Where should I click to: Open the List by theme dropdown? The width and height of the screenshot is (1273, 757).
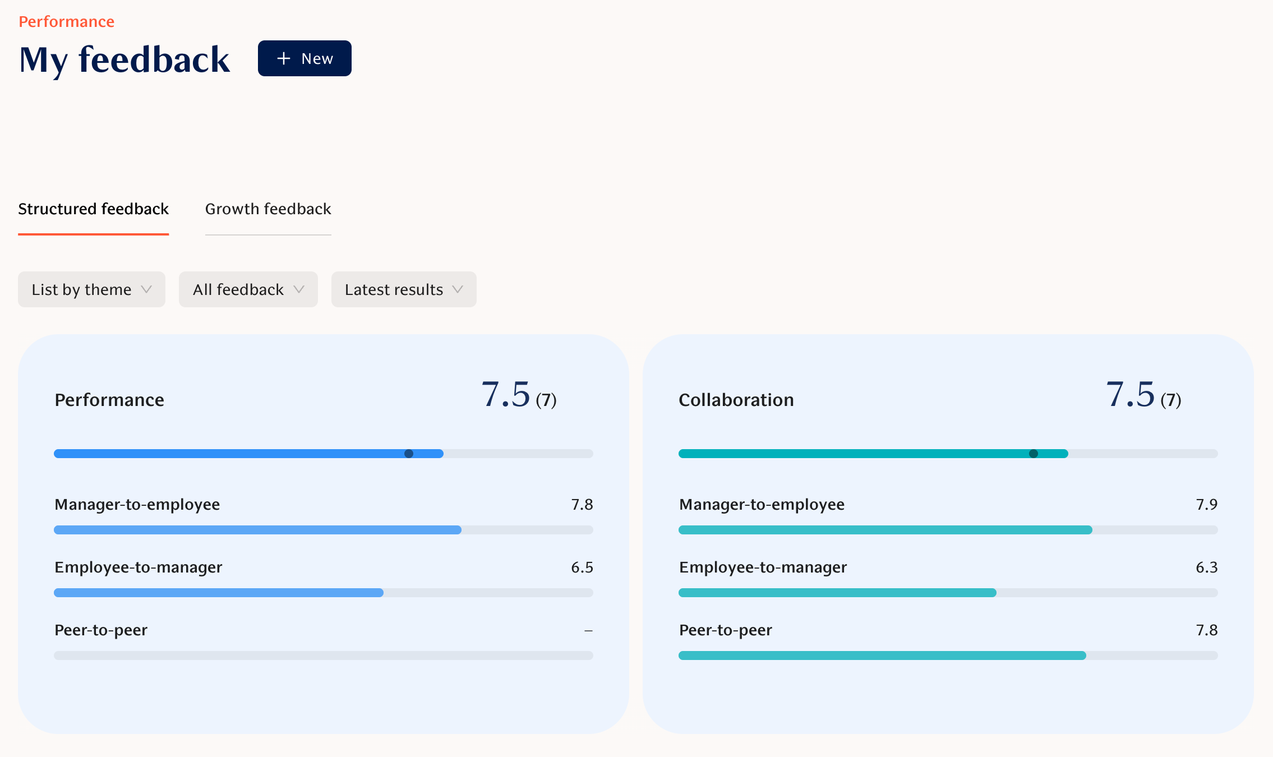[x=91, y=289]
